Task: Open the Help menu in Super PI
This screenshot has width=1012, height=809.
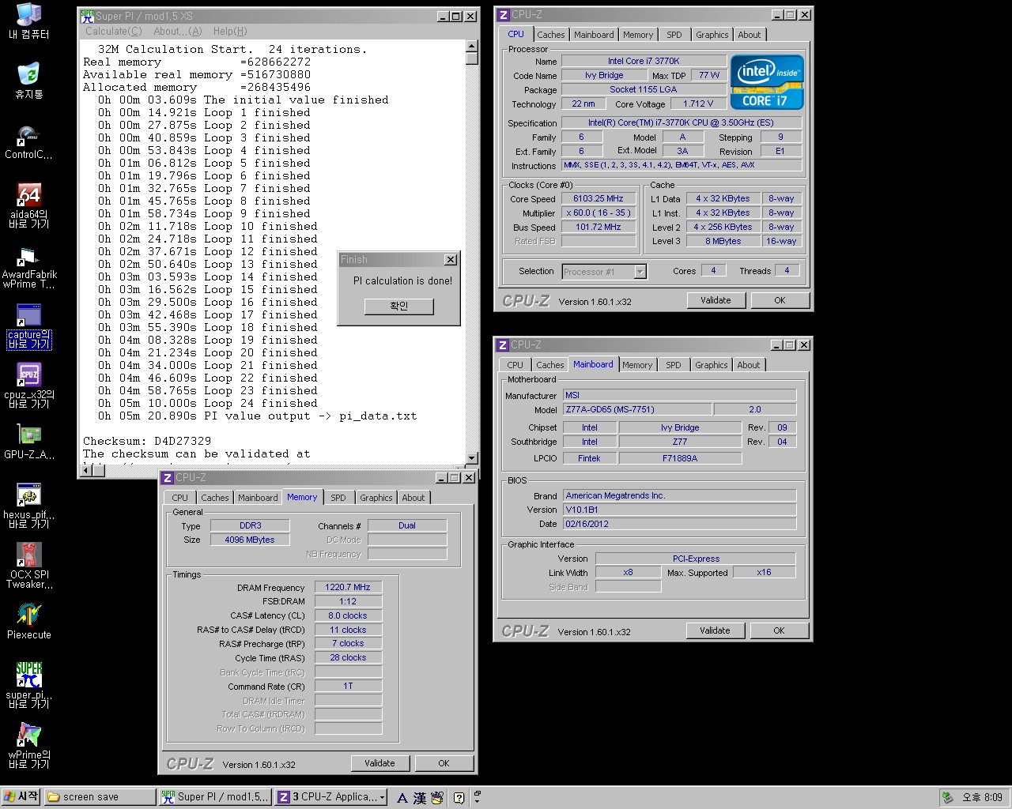Action: [230, 31]
